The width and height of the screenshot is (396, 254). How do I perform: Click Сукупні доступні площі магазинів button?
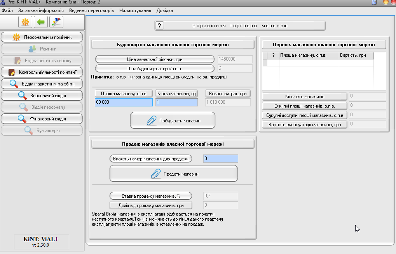click(x=305, y=115)
